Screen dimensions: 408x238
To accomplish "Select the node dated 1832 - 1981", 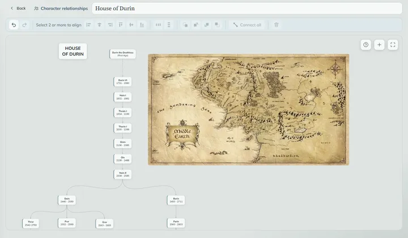I will (x=122, y=97).
